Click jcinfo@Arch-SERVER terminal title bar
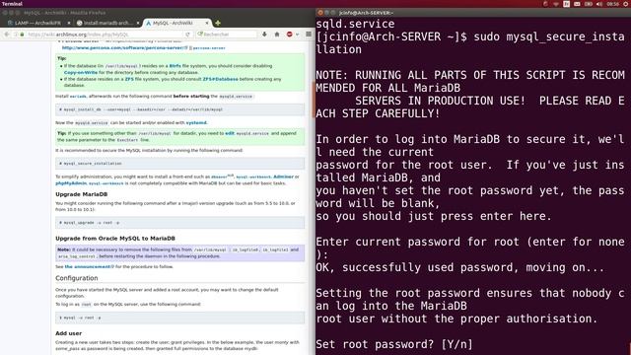The height and width of the screenshot is (355, 631). click(473, 13)
